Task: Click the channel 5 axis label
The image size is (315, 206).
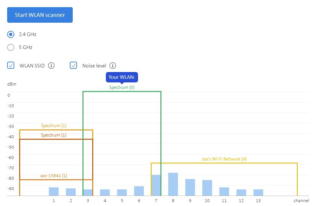Action: pos(122,201)
